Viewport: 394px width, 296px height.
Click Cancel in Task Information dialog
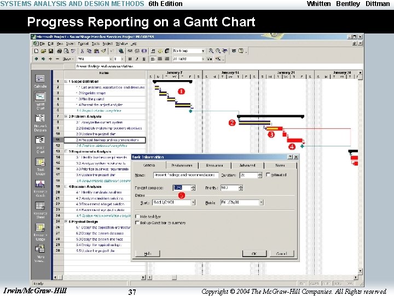coord(281,253)
